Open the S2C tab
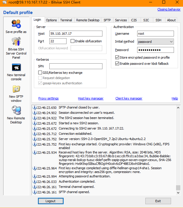Image resolution: width=183 pixels, height=208 pixels. tap(146, 20)
